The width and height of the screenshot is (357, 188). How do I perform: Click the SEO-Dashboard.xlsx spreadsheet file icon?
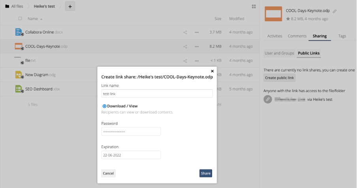19,89
